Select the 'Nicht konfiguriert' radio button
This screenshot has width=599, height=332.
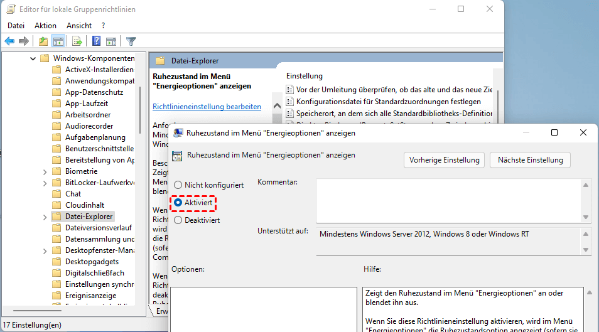pos(178,185)
